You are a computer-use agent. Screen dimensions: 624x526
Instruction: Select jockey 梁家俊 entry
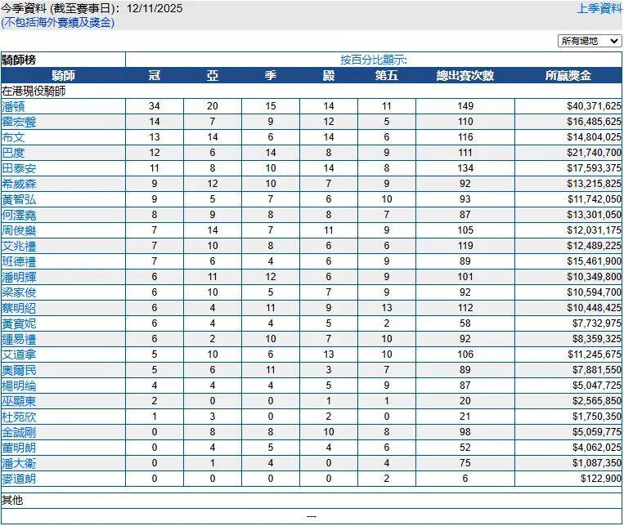pyautogui.click(x=19, y=292)
